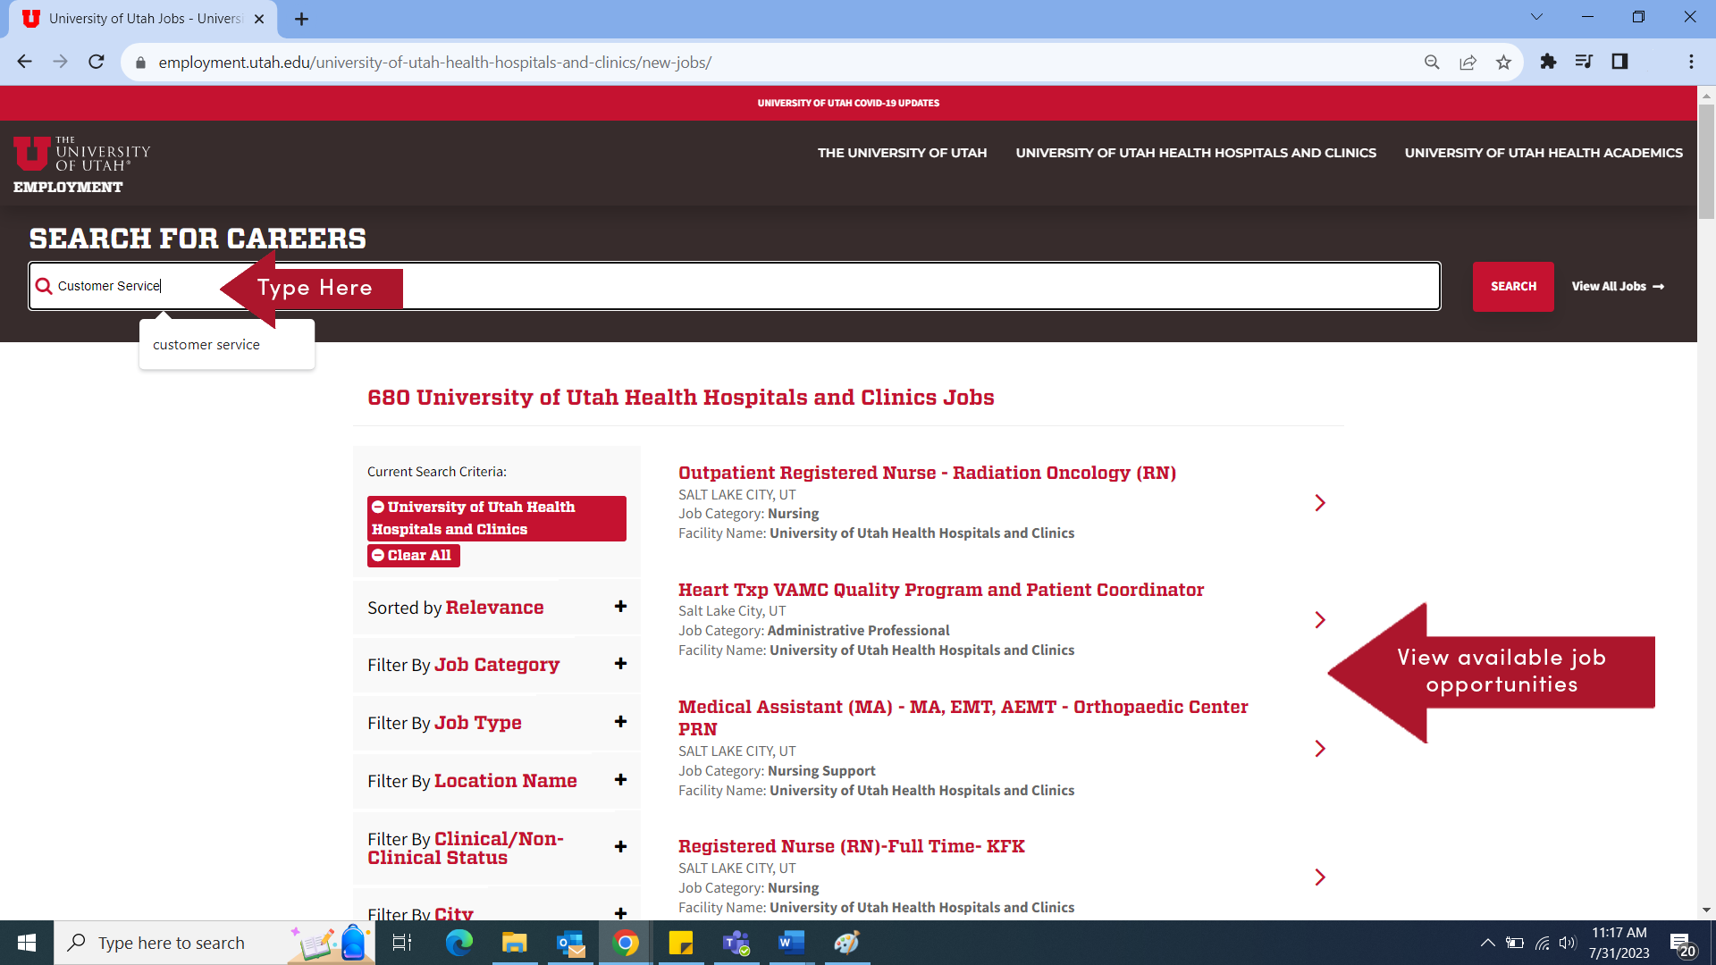
Task: Open the browser side panel icon
Action: (1620, 62)
